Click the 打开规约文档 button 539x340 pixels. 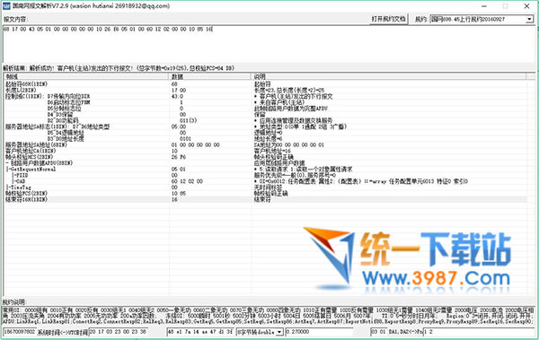click(388, 19)
